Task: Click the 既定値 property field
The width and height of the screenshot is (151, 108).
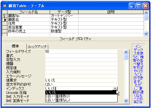Action: [81, 68]
